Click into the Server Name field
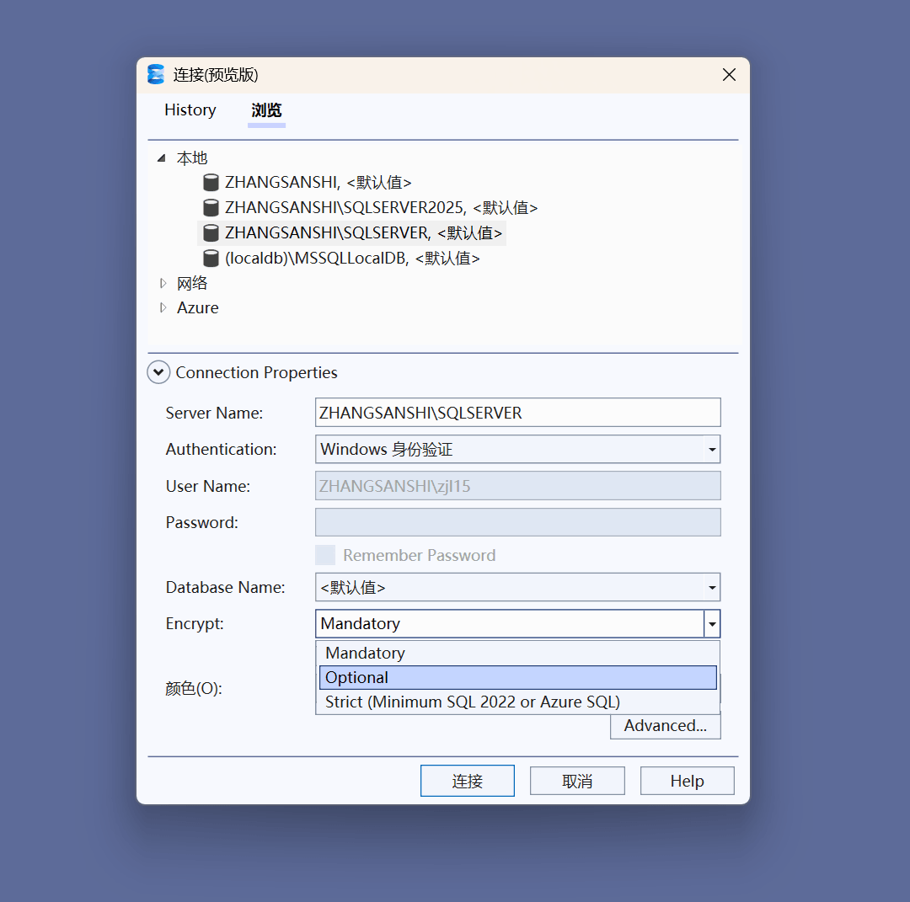This screenshot has width=910, height=902. tap(517, 413)
